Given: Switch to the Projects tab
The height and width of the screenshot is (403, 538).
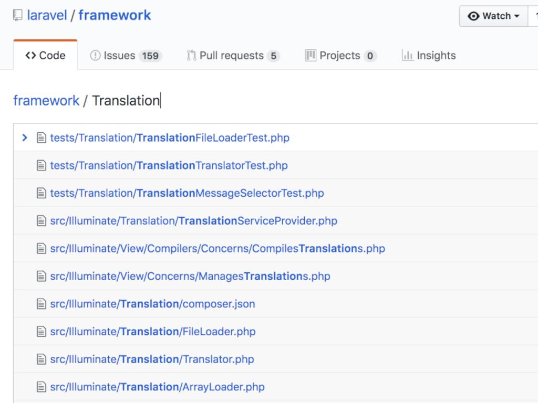Looking at the screenshot, I should tap(340, 56).
